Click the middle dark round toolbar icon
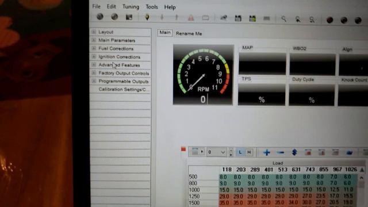Image resolution: width=368 pixels, height=207 pixels. coord(344,21)
